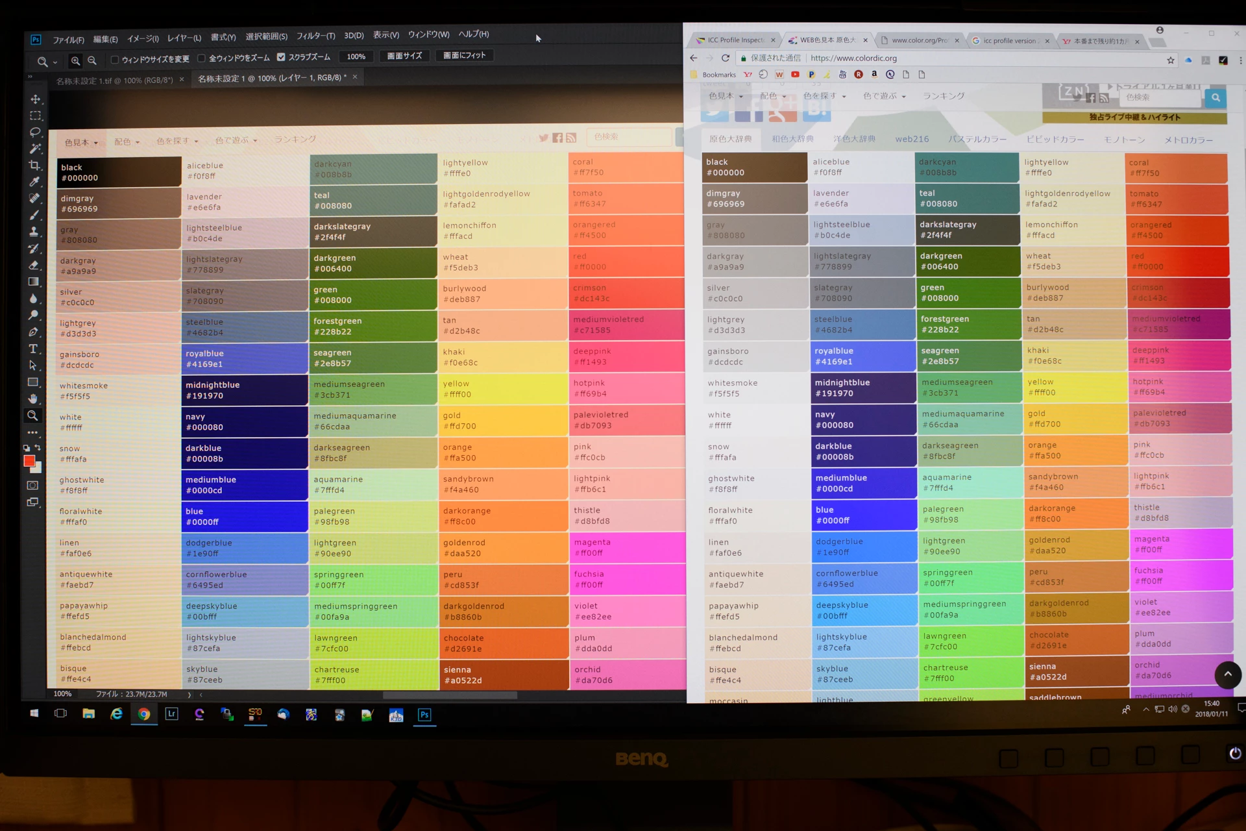Click the red foreground color swatch
The image size is (1246, 831).
(x=29, y=460)
